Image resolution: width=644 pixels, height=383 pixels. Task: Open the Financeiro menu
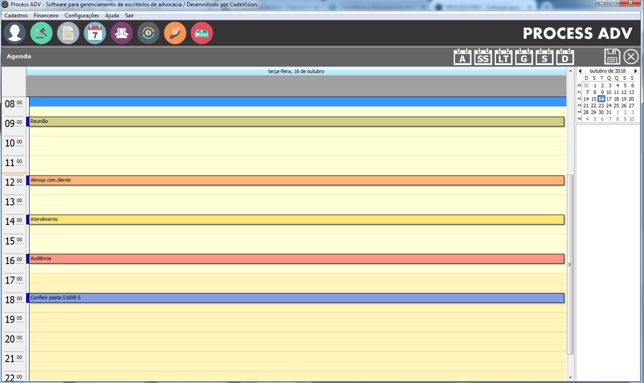(46, 16)
